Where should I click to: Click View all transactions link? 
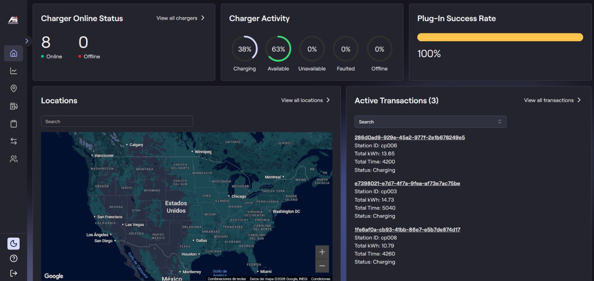pyautogui.click(x=552, y=100)
